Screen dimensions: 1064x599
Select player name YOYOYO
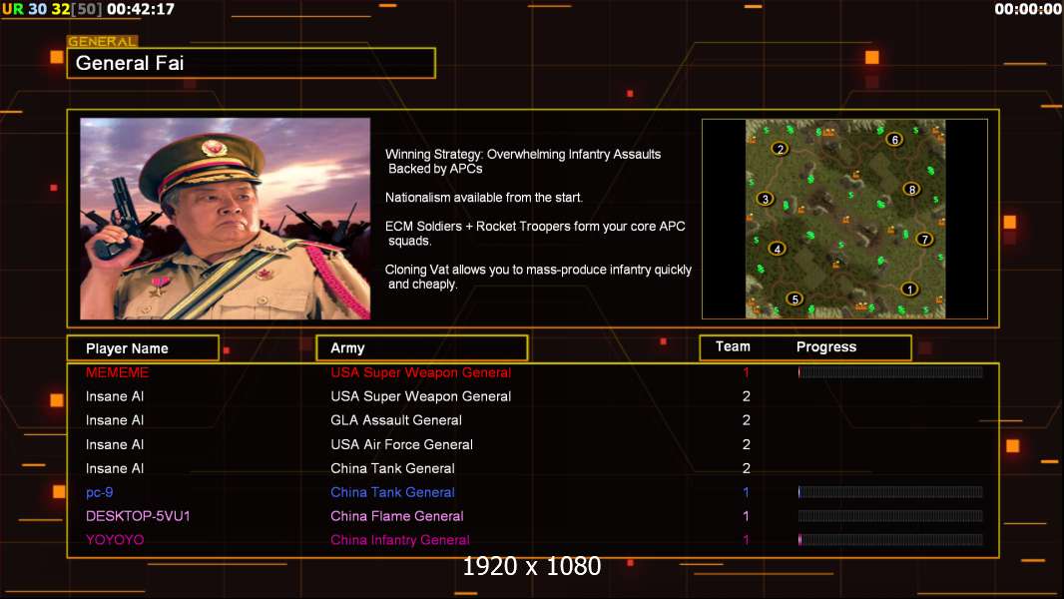tap(115, 540)
